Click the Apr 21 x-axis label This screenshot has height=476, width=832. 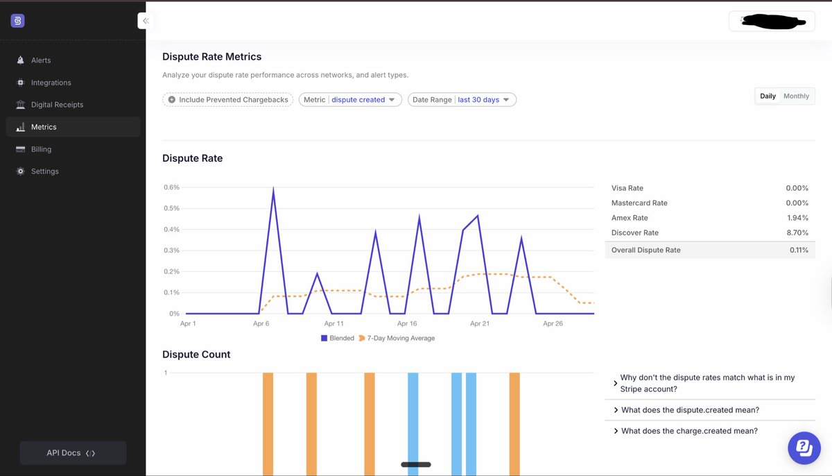point(480,324)
